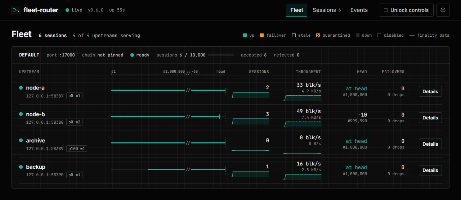Click the 'stale' legend swatch
The height and width of the screenshot is (200, 461).
294,35
